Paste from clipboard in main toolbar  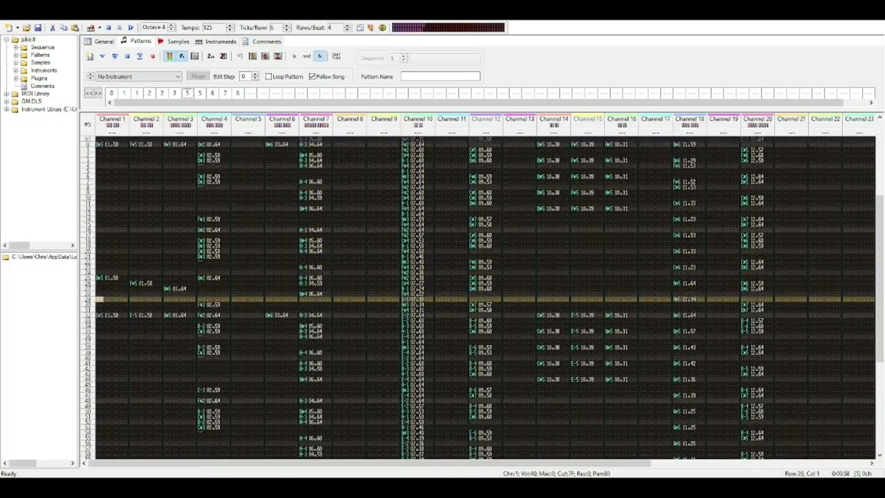[x=75, y=28]
